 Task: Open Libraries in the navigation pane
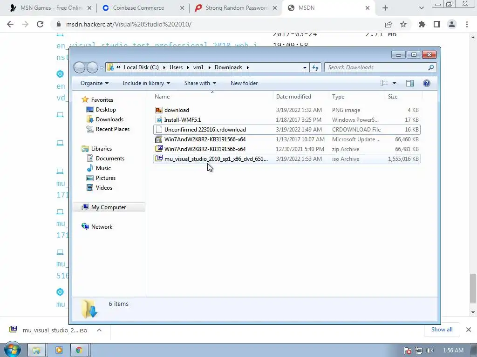point(97,148)
